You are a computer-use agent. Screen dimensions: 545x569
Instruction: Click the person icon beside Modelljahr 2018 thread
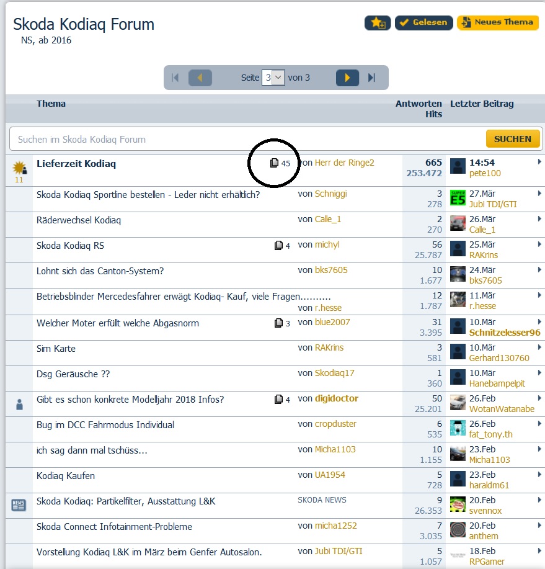point(20,404)
